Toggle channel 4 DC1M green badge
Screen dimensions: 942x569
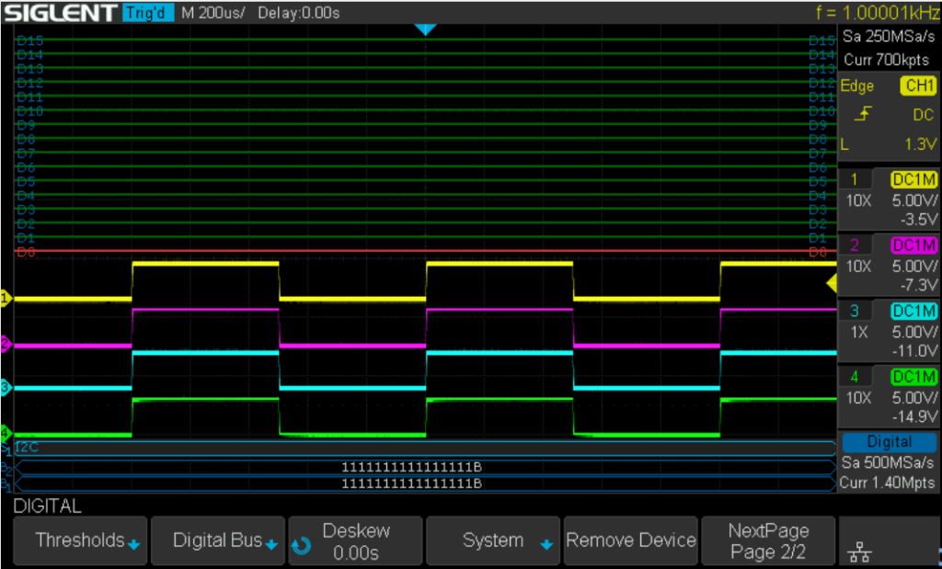click(x=913, y=377)
